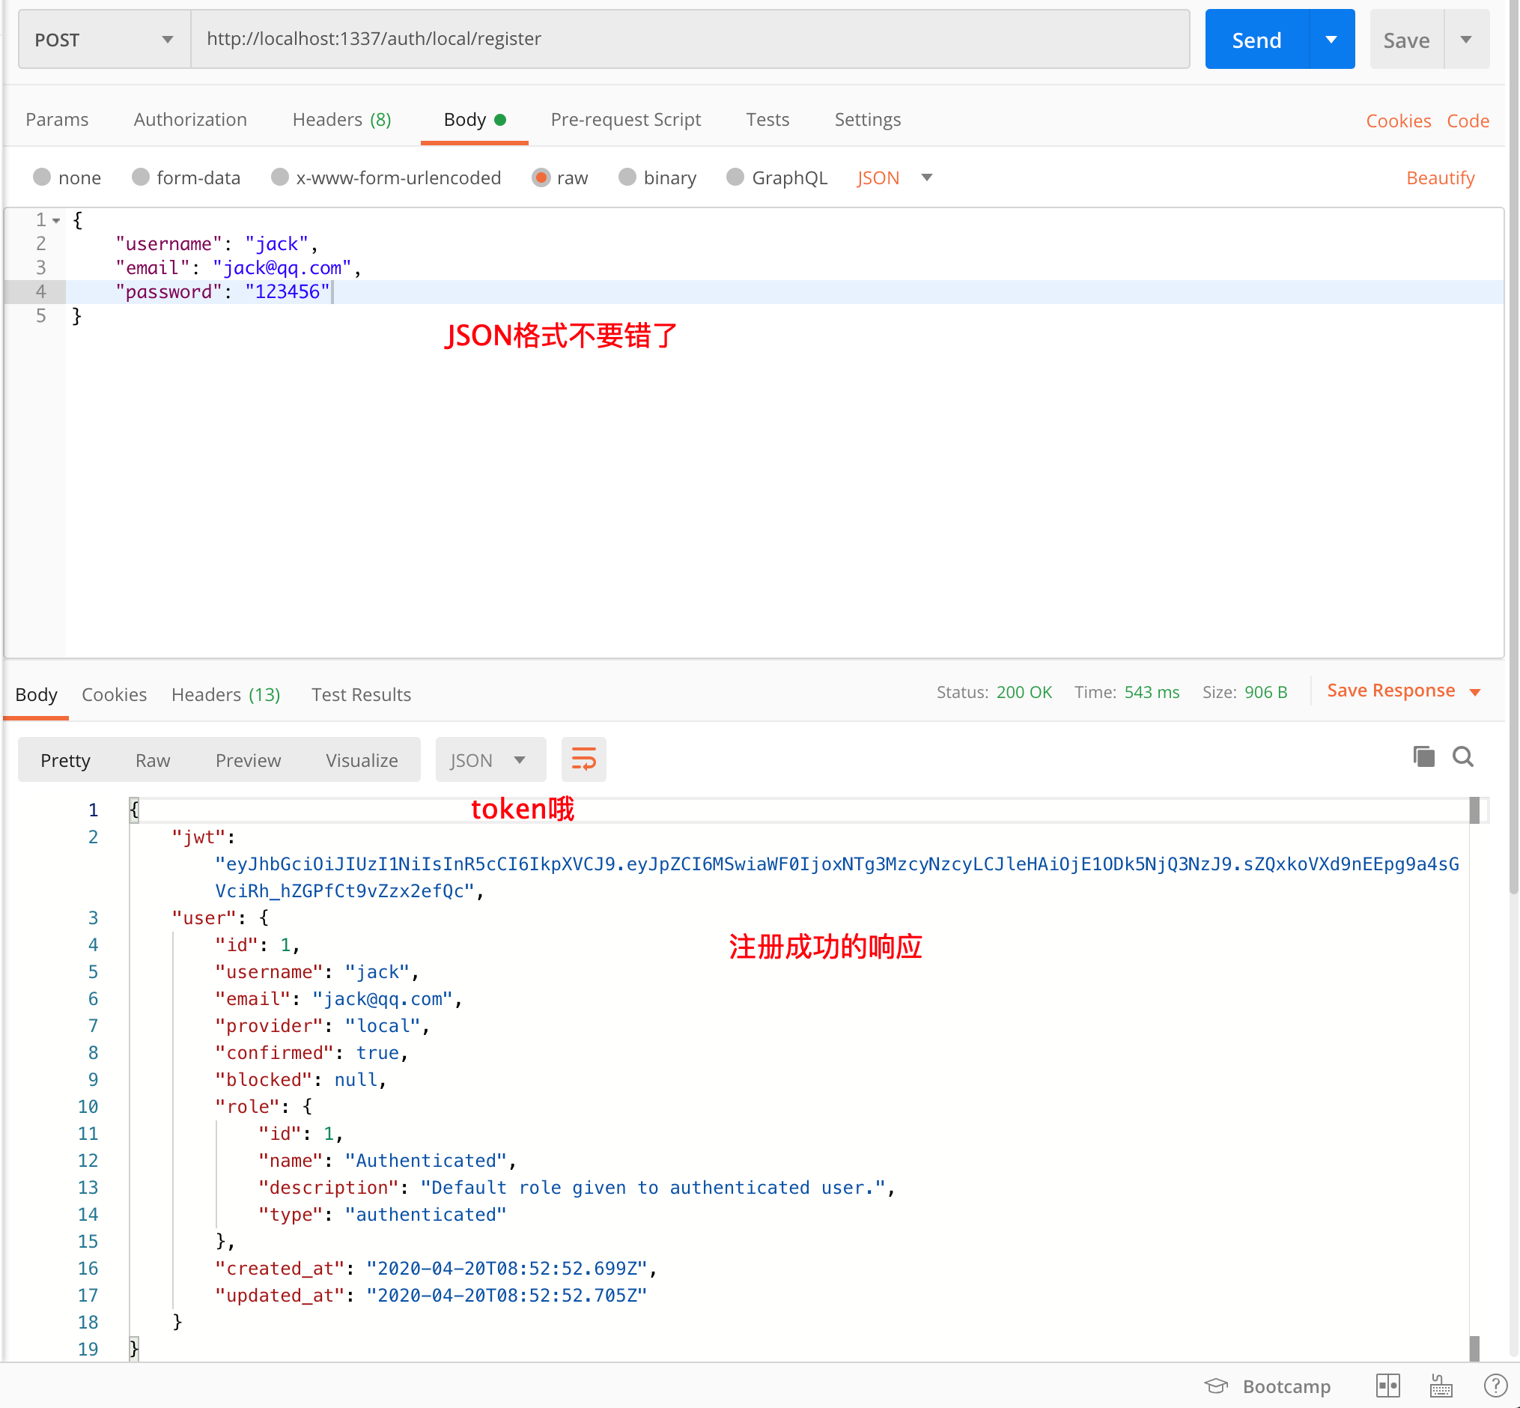Open the POST method dropdown
The image size is (1520, 1408).
coord(104,40)
